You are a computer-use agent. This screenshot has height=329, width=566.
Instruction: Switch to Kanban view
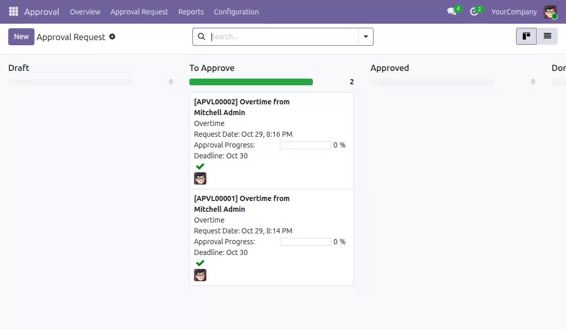[526, 36]
